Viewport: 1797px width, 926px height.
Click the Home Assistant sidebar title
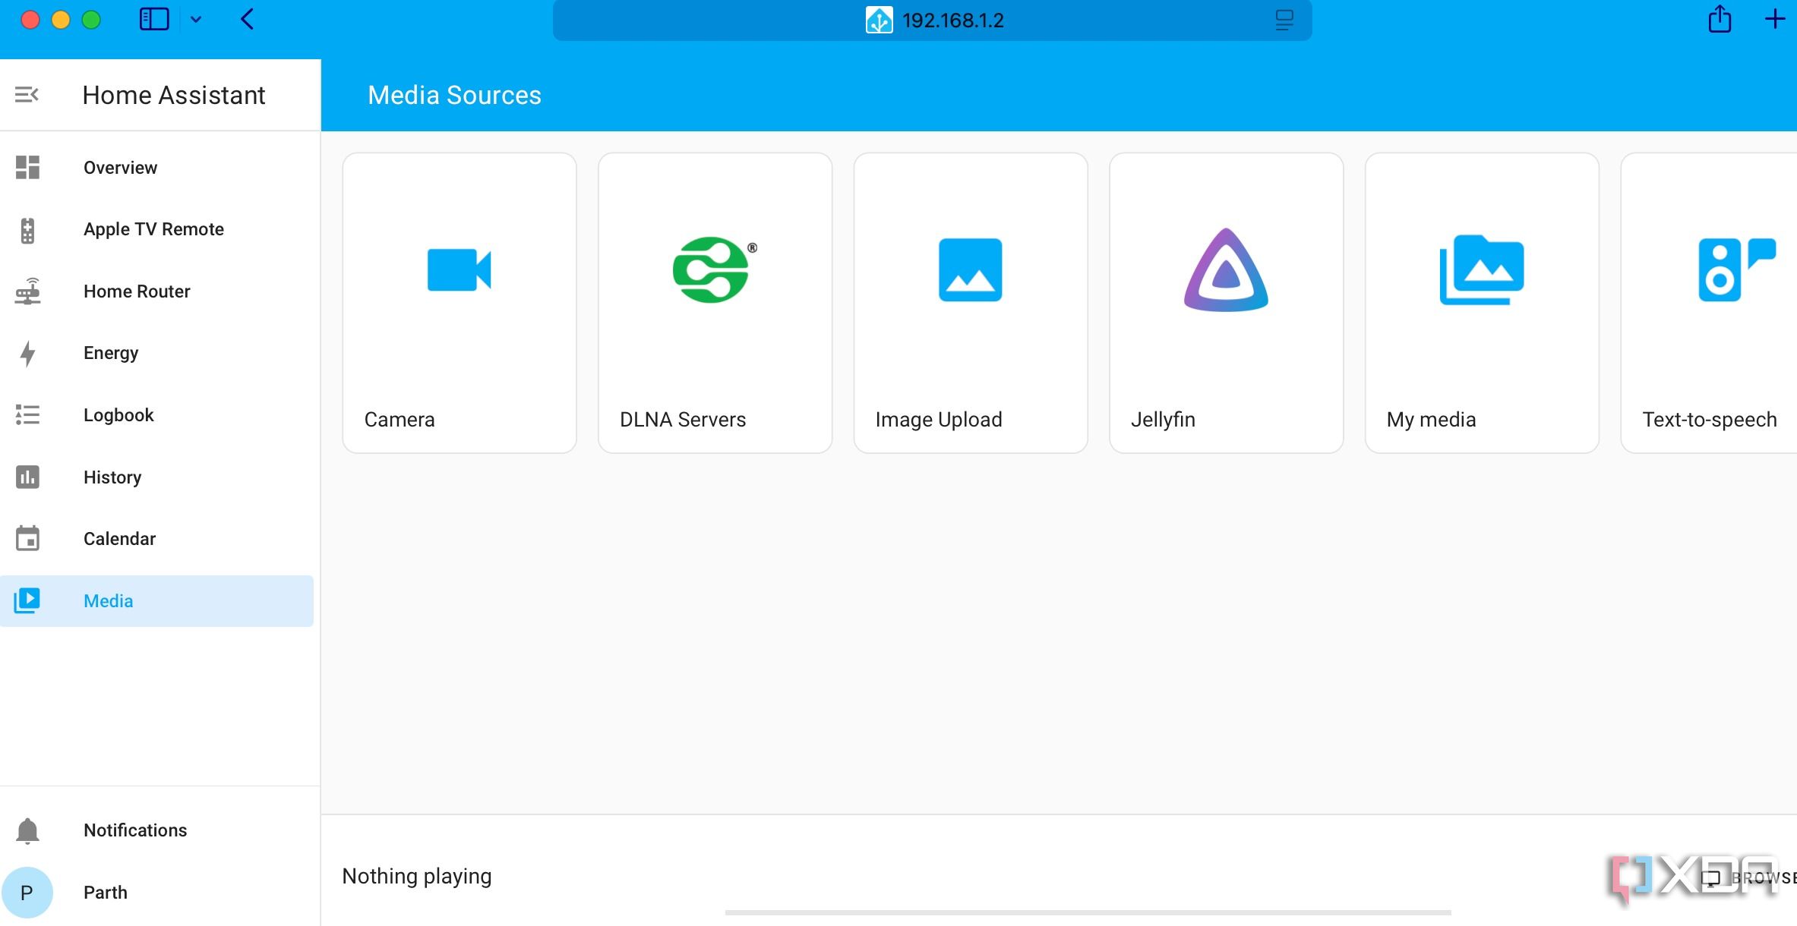(174, 96)
